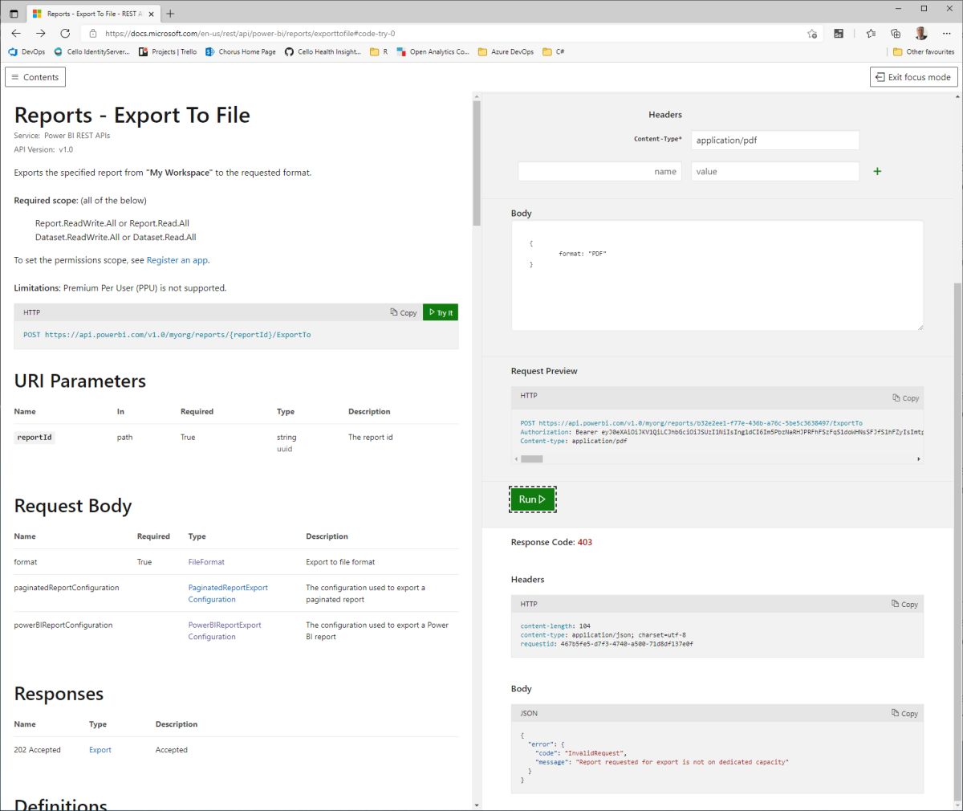
Task: Follow the Register an app link
Action: point(177,260)
